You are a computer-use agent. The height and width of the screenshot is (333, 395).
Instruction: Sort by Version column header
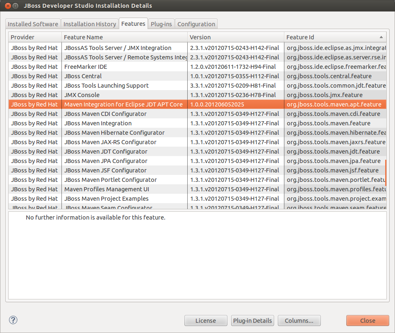coord(236,37)
